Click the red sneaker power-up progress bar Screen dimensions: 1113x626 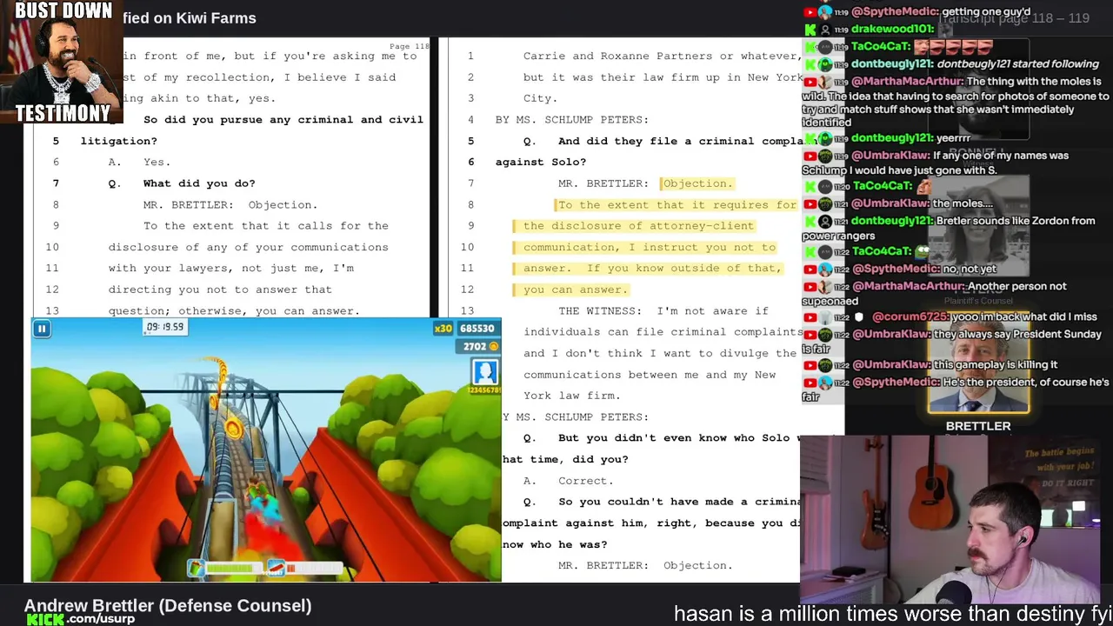tap(313, 569)
